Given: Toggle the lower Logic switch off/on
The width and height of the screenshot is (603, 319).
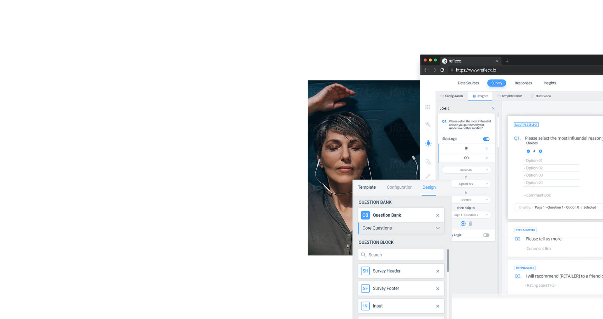Looking at the screenshot, I should 486,235.
